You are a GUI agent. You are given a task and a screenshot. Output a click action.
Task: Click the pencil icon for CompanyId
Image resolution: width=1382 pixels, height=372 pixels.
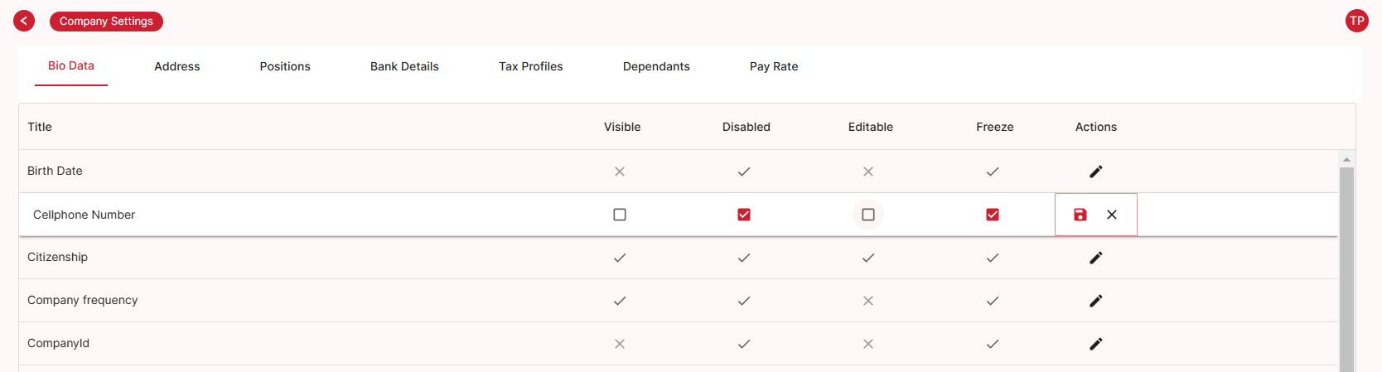[x=1095, y=344]
